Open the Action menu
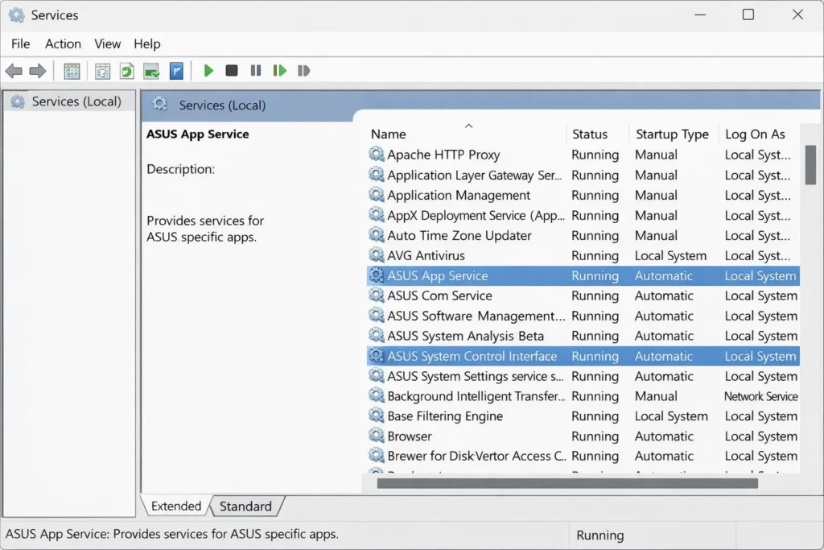Image resolution: width=824 pixels, height=550 pixels. (x=63, y=43)
